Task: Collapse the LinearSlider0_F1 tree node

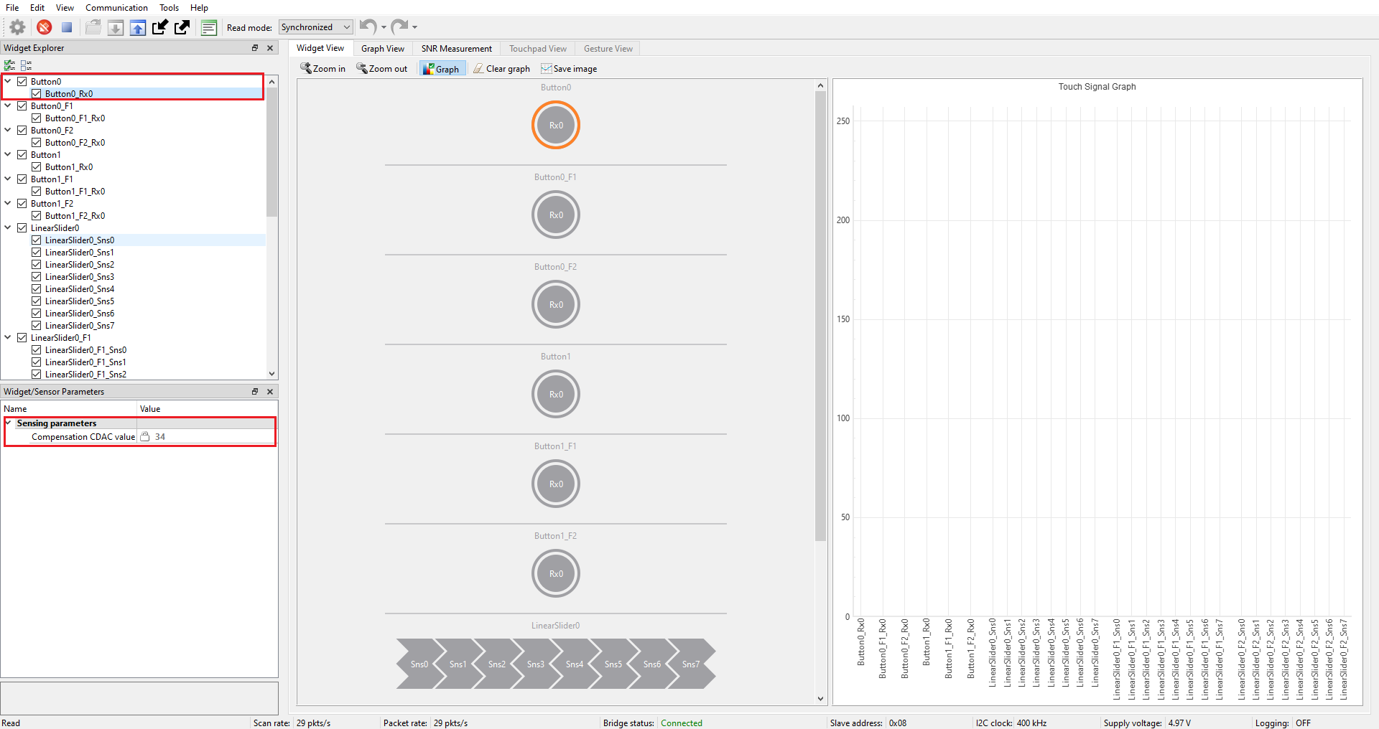Action: click(x=8, y=337)
